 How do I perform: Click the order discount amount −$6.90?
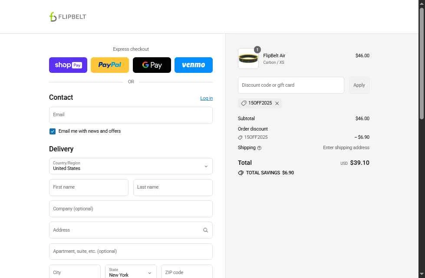click(362, 137)
